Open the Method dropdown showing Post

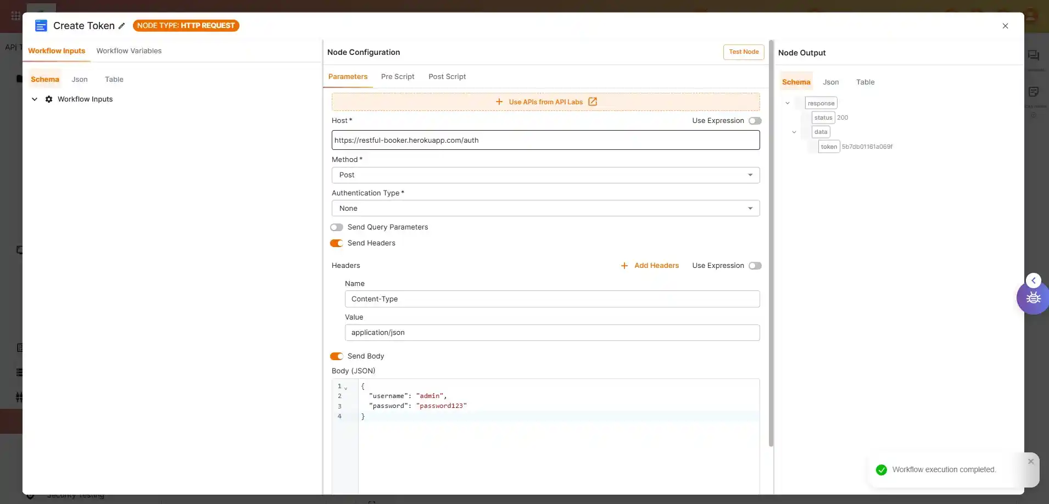545,175
